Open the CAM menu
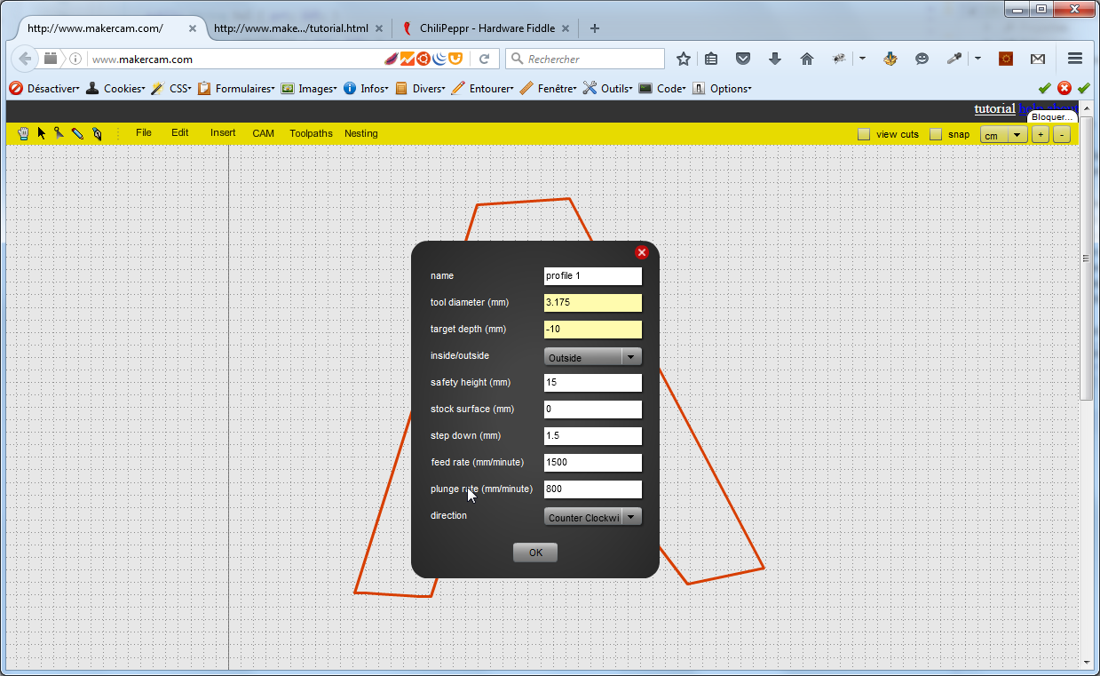Image resolution: width=1100 pixels, height=676 pixels. pos(263,133)
